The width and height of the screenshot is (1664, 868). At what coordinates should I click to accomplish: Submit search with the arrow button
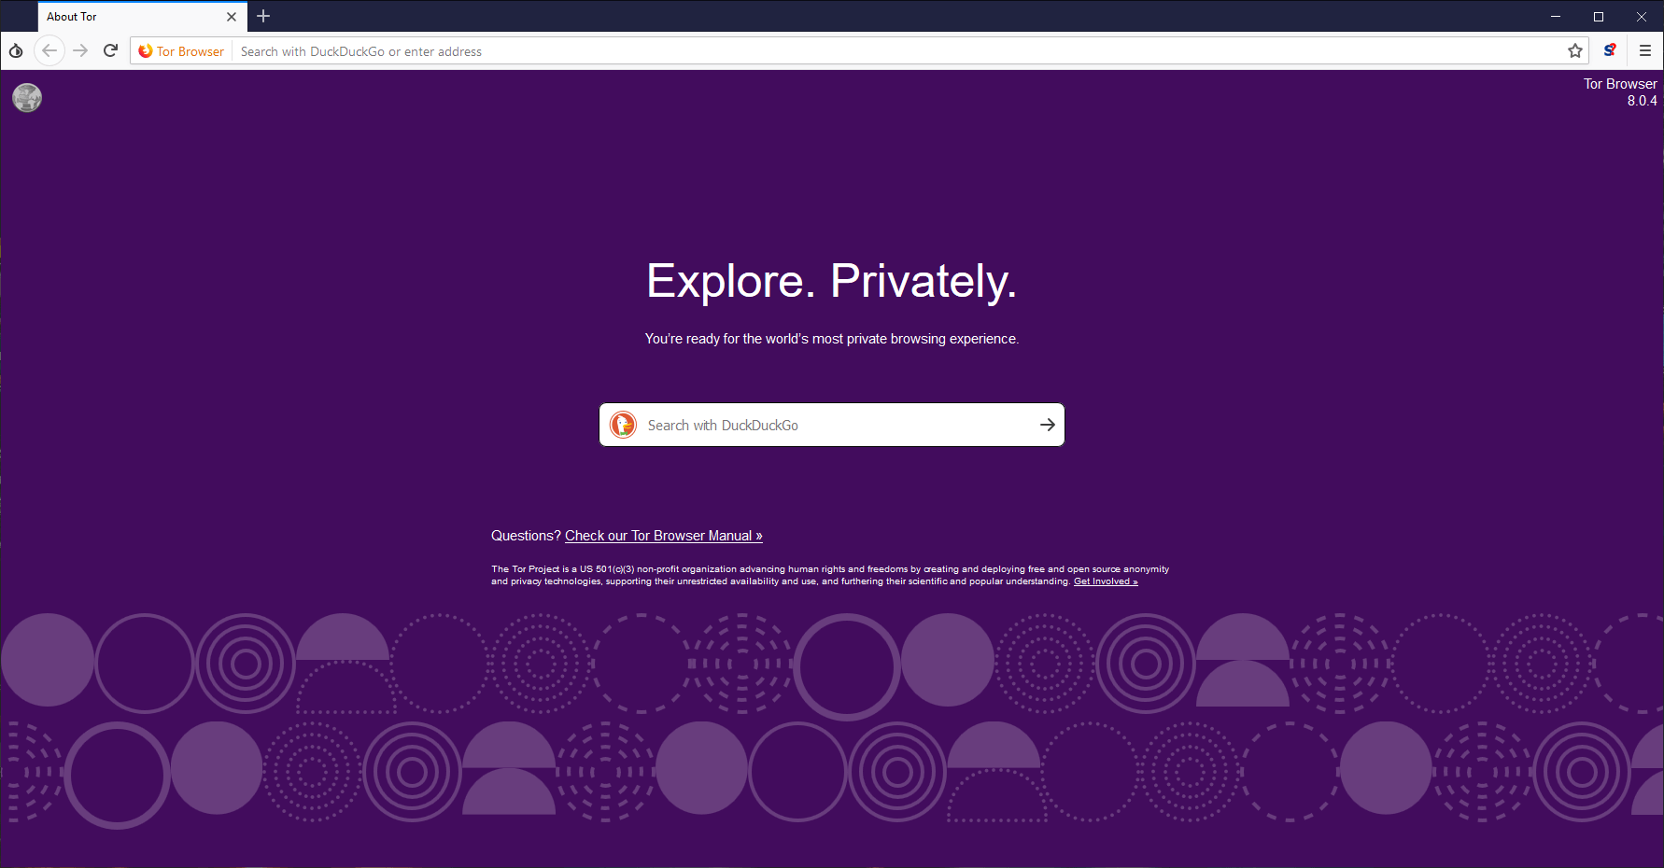[x=1048, y=425]
